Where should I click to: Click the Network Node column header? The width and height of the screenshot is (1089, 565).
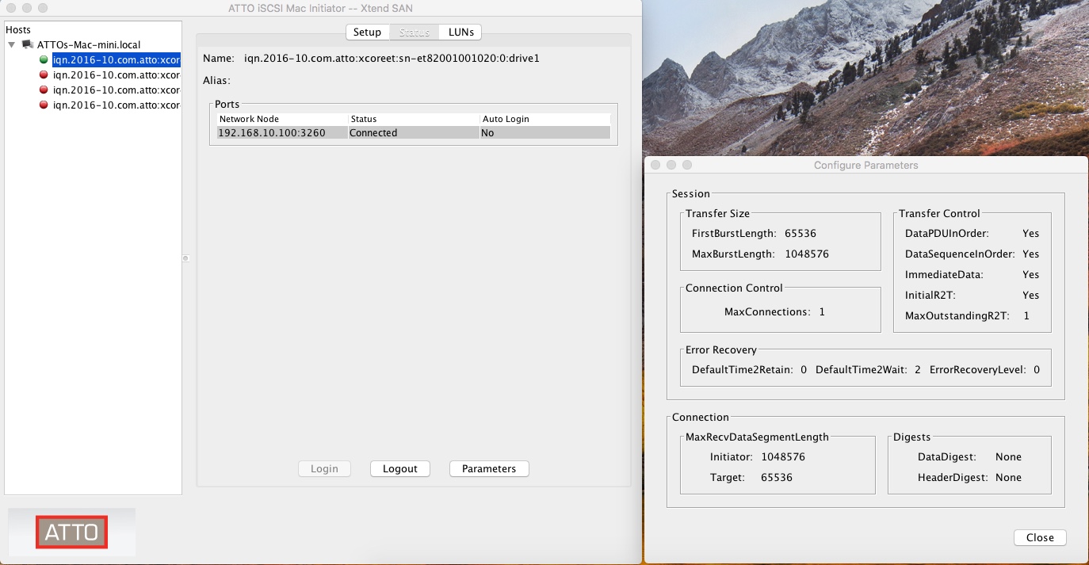click(281, 119)
